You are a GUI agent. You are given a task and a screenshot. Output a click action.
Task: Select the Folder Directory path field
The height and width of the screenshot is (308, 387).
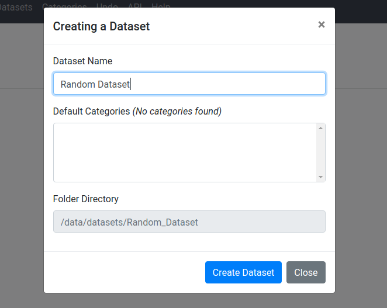pos(189,222)
